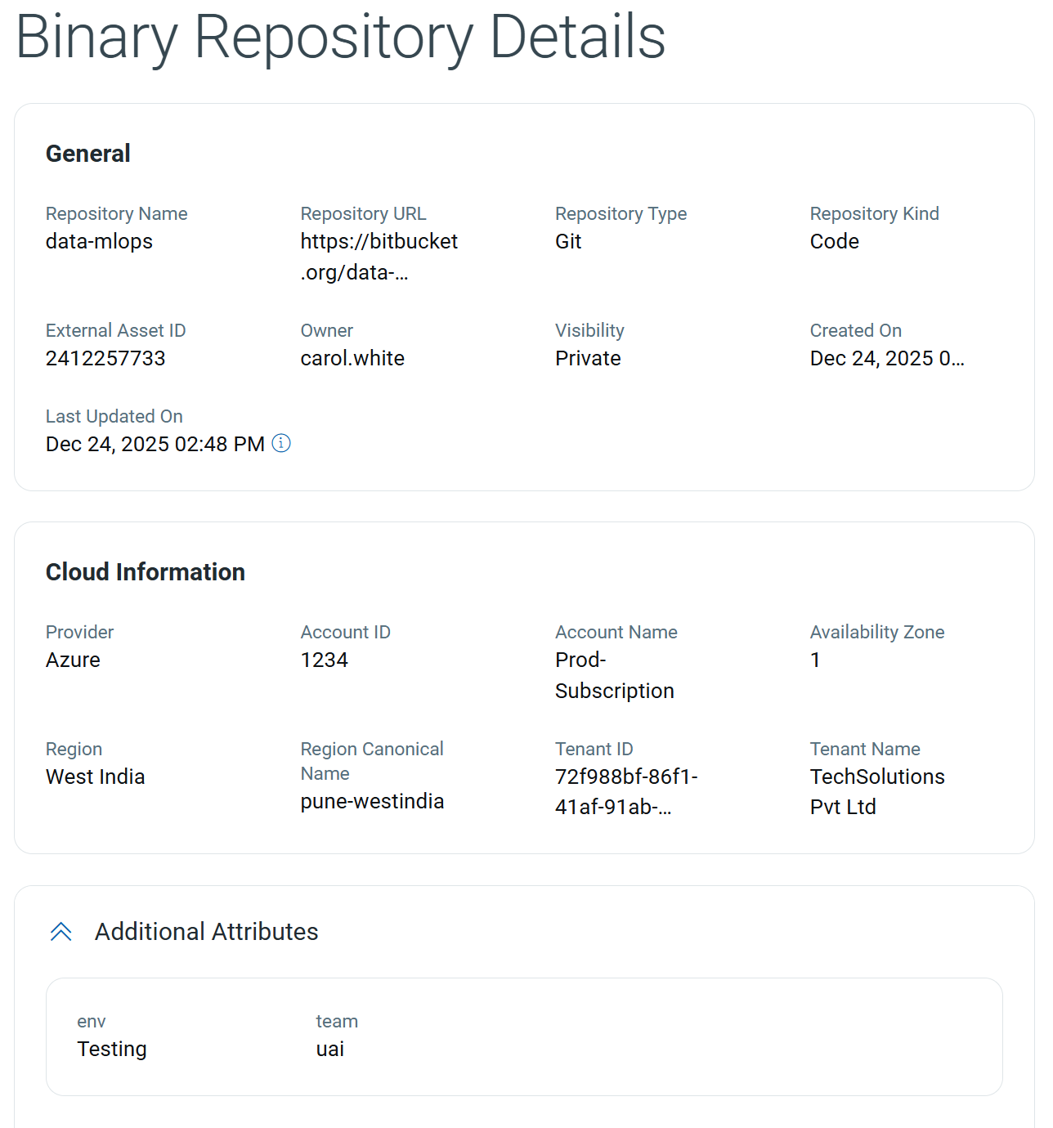Click the truncated Created On date
Viewport: 1053px width, 1128px height.
click(x=887, y=358)
